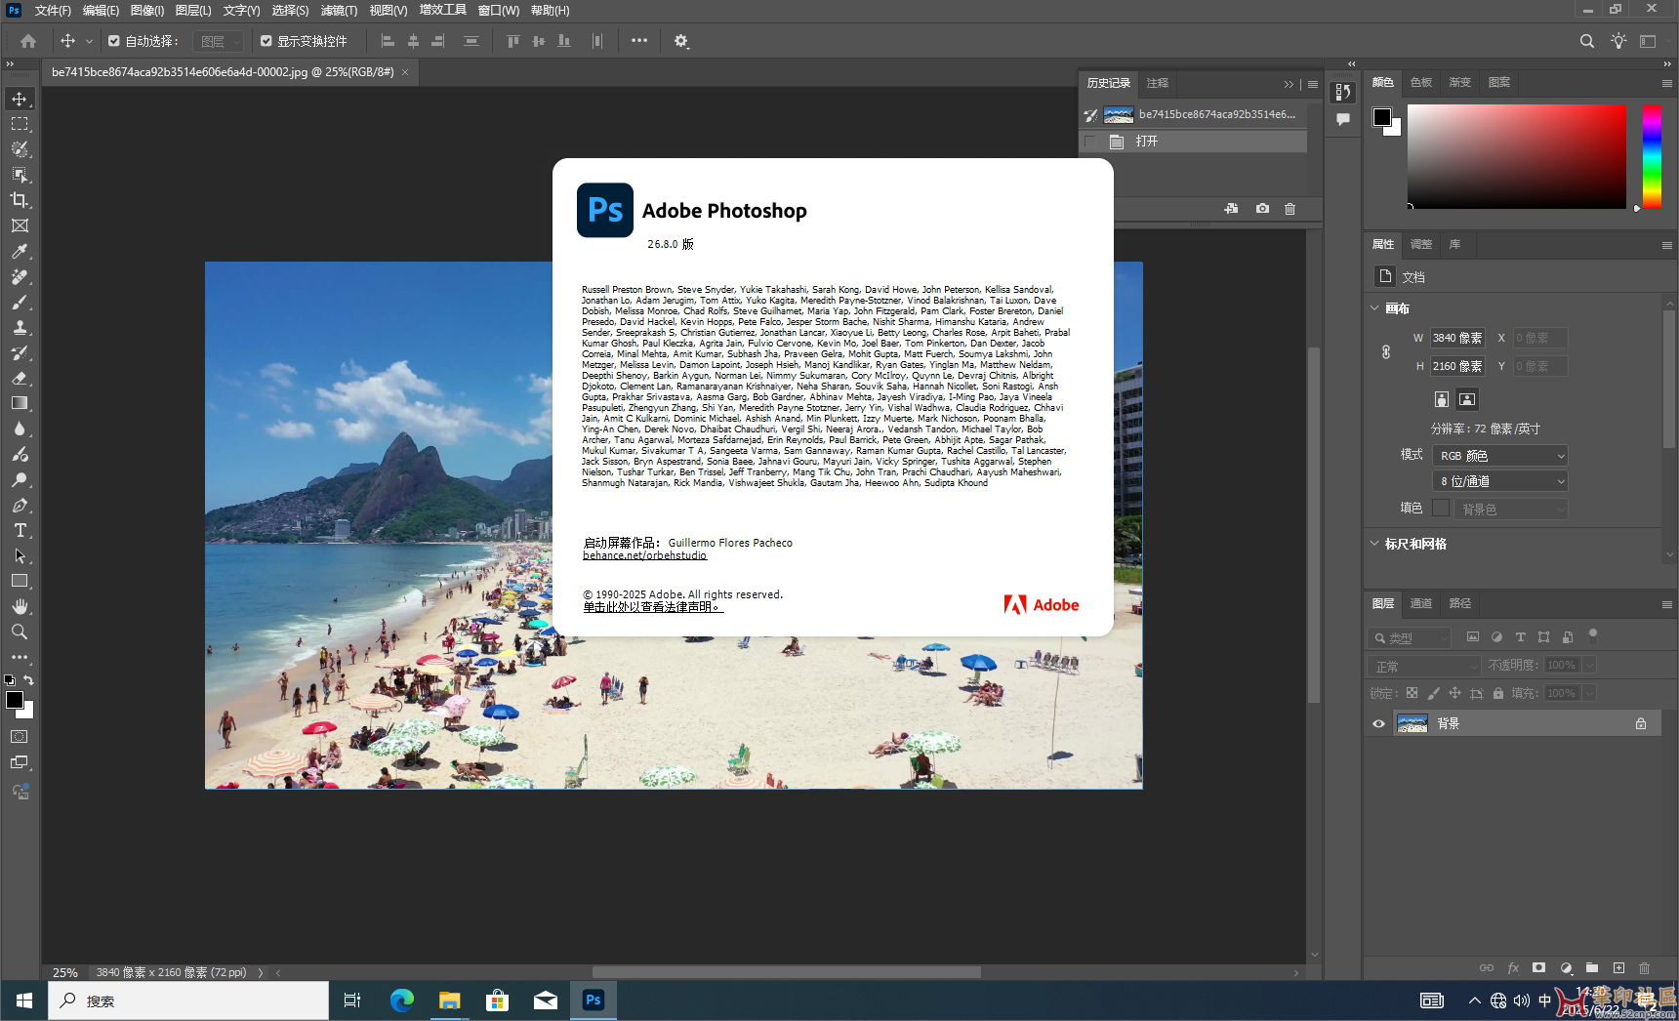Image resolution: width=1679 pixels, height=1021 pixels.
Task: Select the Clone Stamp tool
Action: point(20,327)
